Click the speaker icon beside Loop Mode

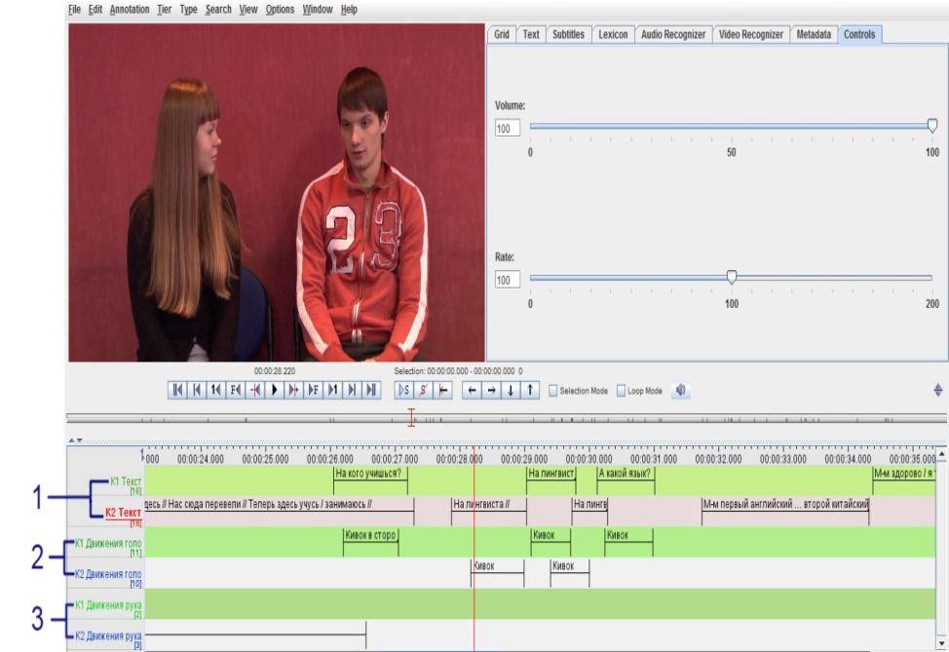point(680,391)
